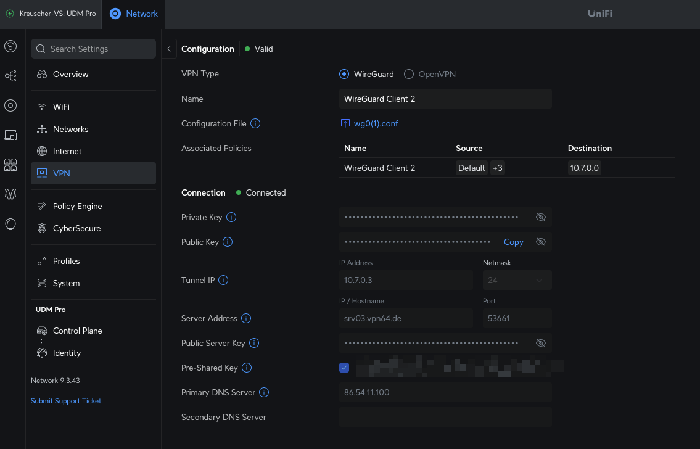Reveal the Private Key value
700x449 pixels.
click(541, 217)
